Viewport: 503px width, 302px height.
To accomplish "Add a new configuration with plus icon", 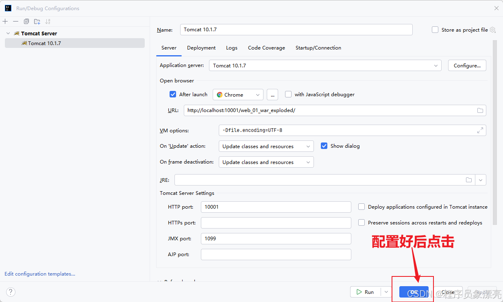I will pos(5,22).
